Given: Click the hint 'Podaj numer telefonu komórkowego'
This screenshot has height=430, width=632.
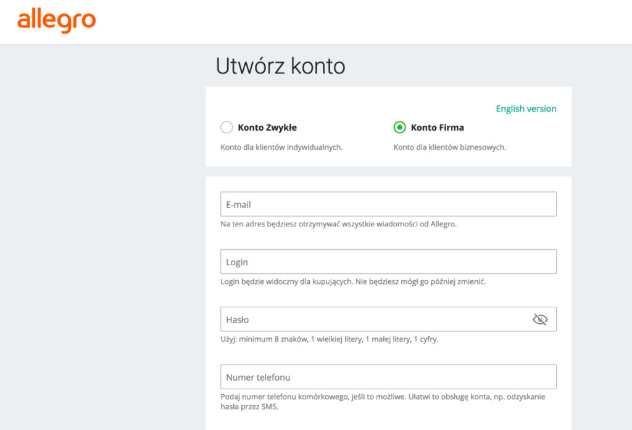Looking at the screenshot, I should coord(284,397).
